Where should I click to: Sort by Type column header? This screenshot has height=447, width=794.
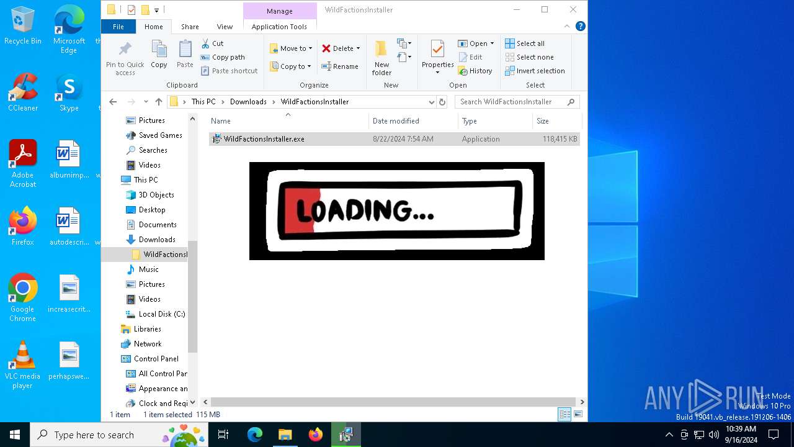pyautogui.click(x=495, y=121)
